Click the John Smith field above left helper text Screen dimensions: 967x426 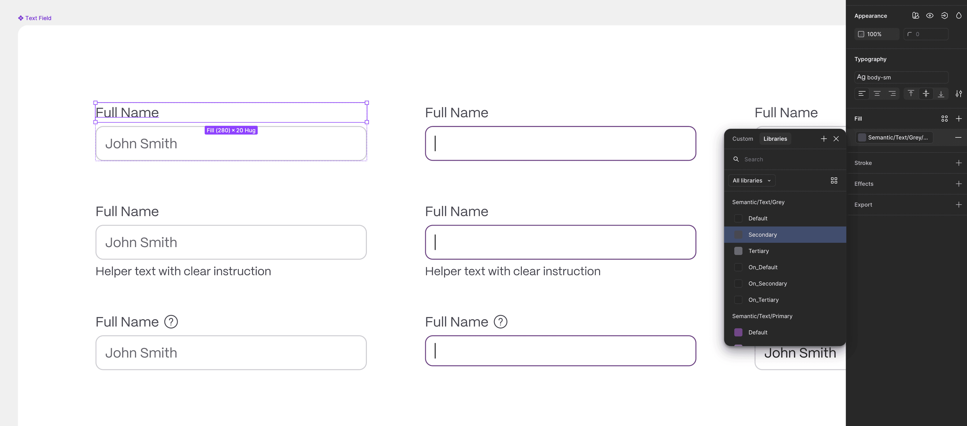coord(231,242)
